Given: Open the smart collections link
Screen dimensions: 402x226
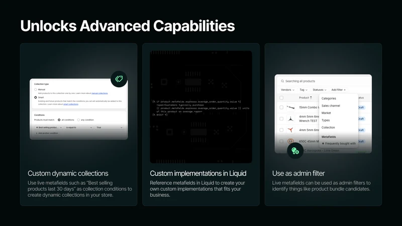Looking at the screenshot, I should pos(71,104).
